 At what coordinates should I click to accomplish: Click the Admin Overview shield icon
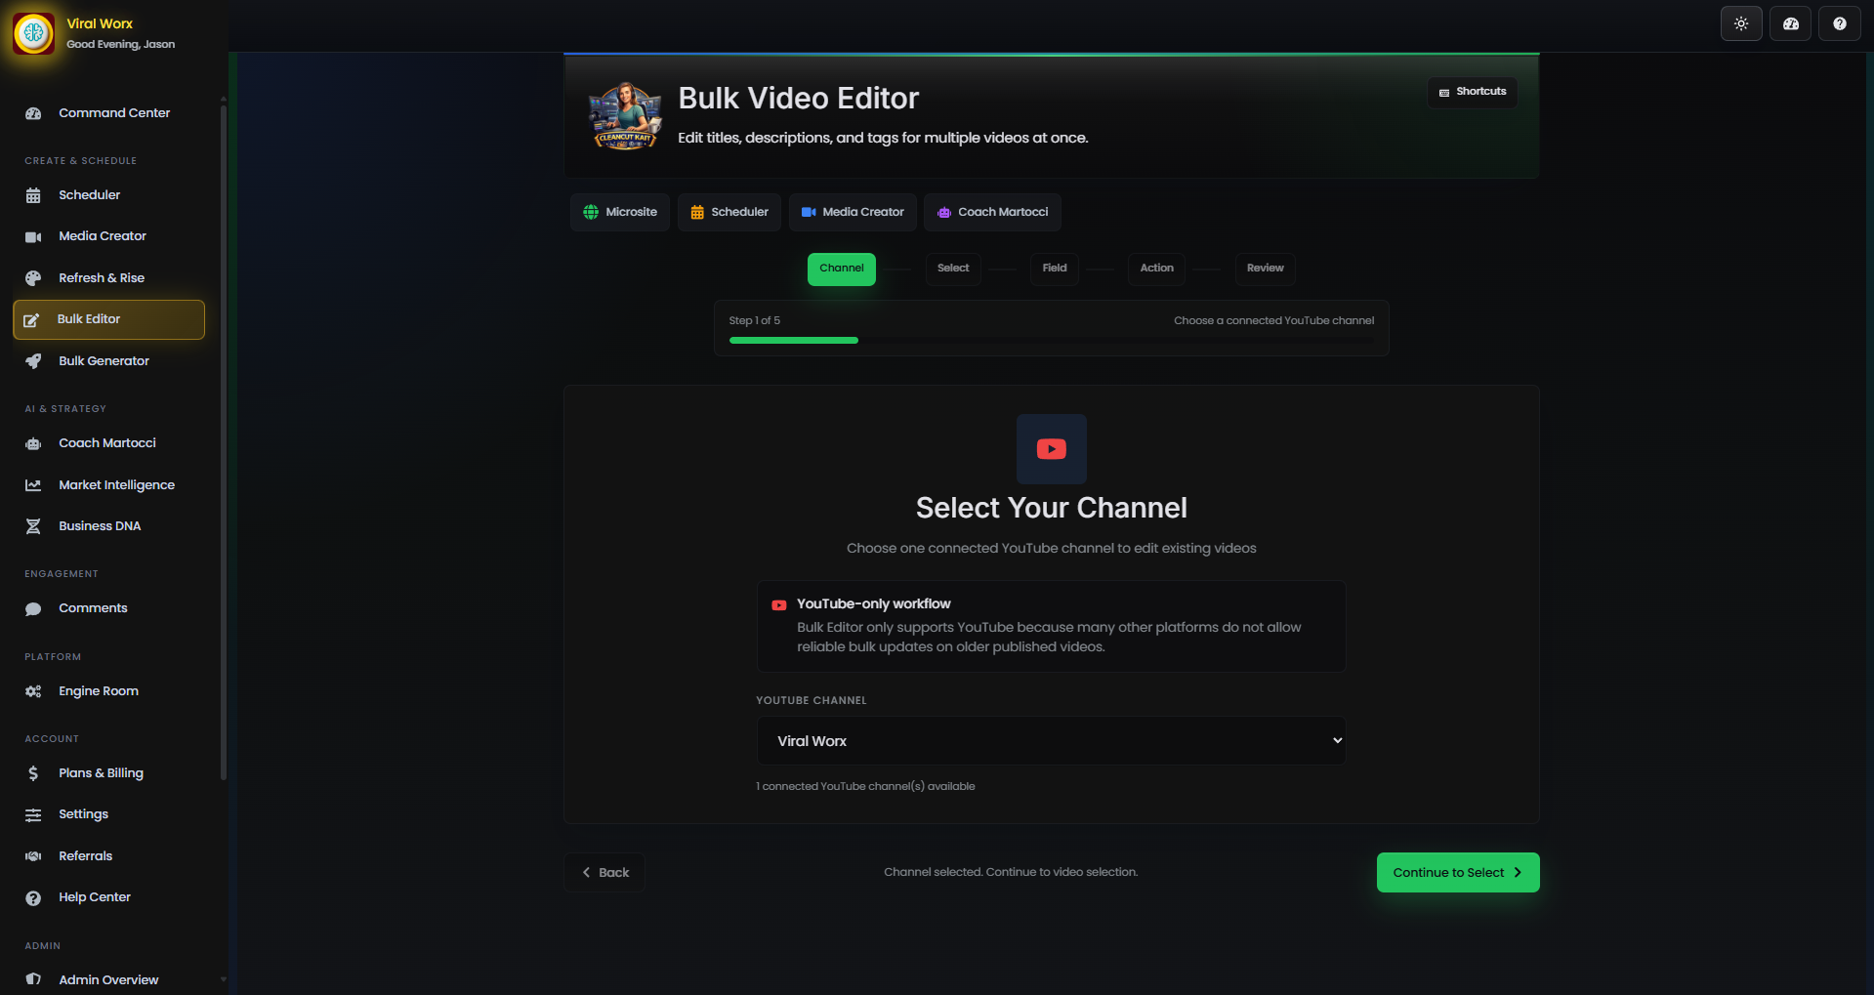[x=33, y=979]
